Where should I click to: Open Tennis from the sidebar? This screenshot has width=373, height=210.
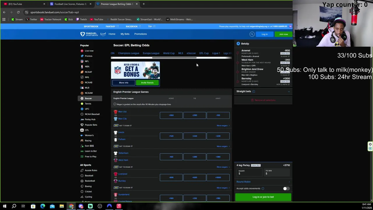[x=88, y=104]
